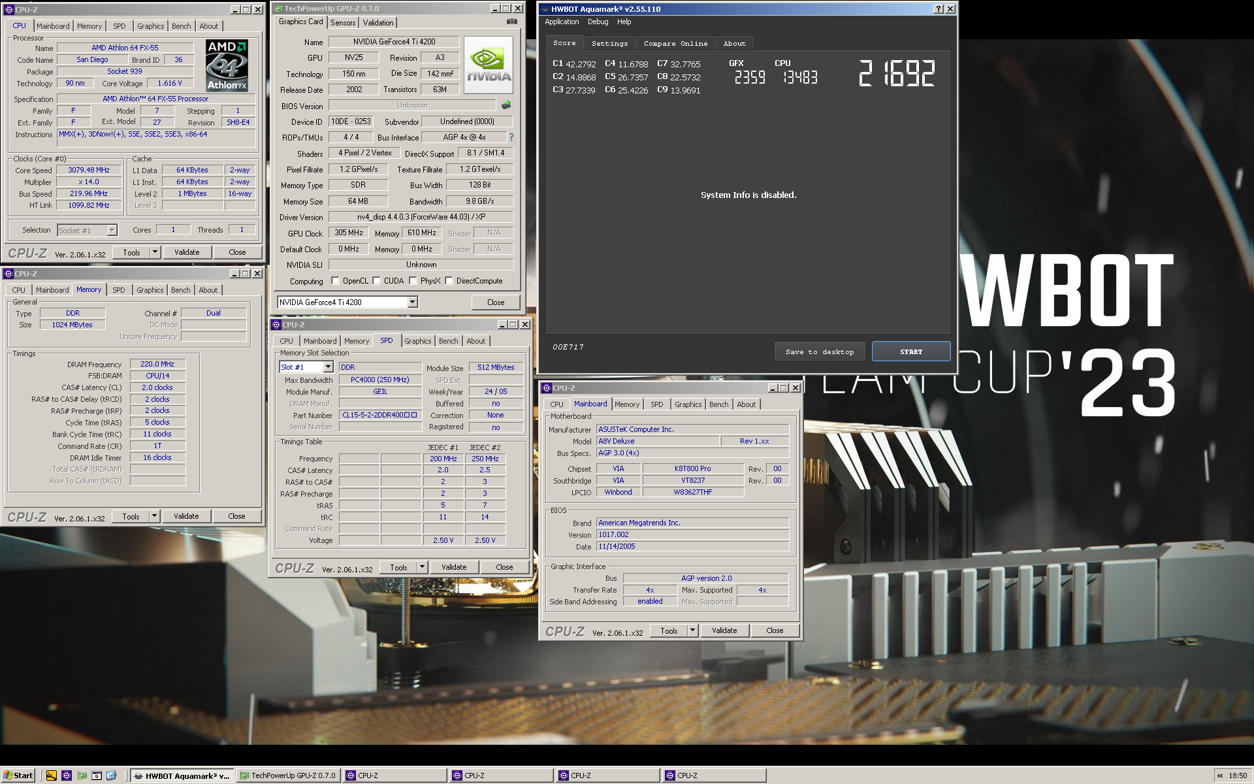Click the AMD Athlon FX logo in CPU-Z

(x=227, y=65)
